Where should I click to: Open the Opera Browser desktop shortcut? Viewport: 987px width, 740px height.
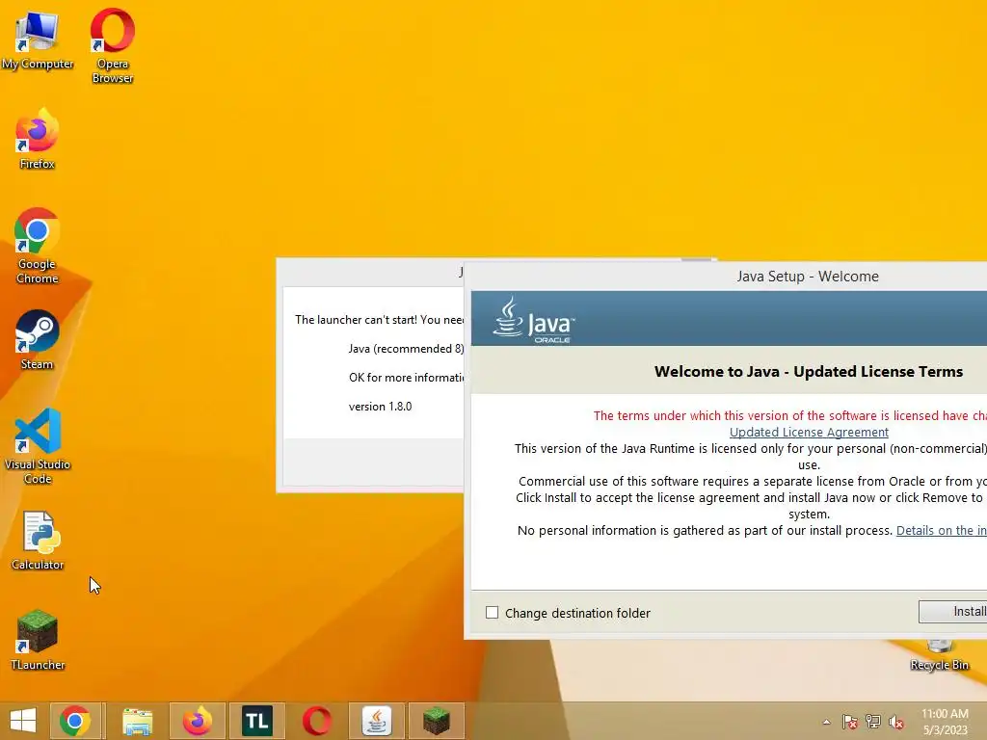112,45
